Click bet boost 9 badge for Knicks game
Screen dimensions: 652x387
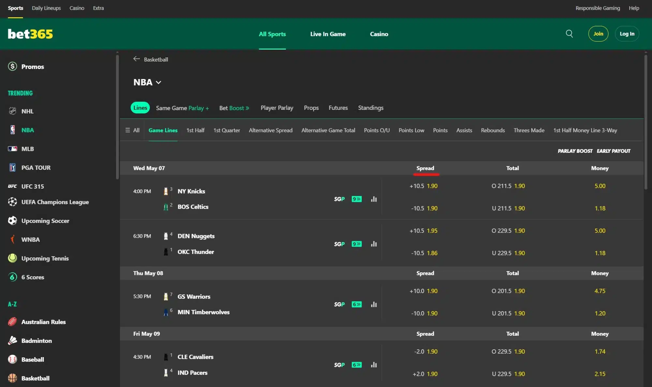pos(357,199)
